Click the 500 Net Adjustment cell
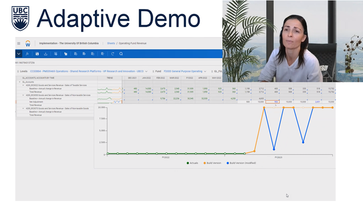This screenshot has width=363, height=204. (245, 102)
